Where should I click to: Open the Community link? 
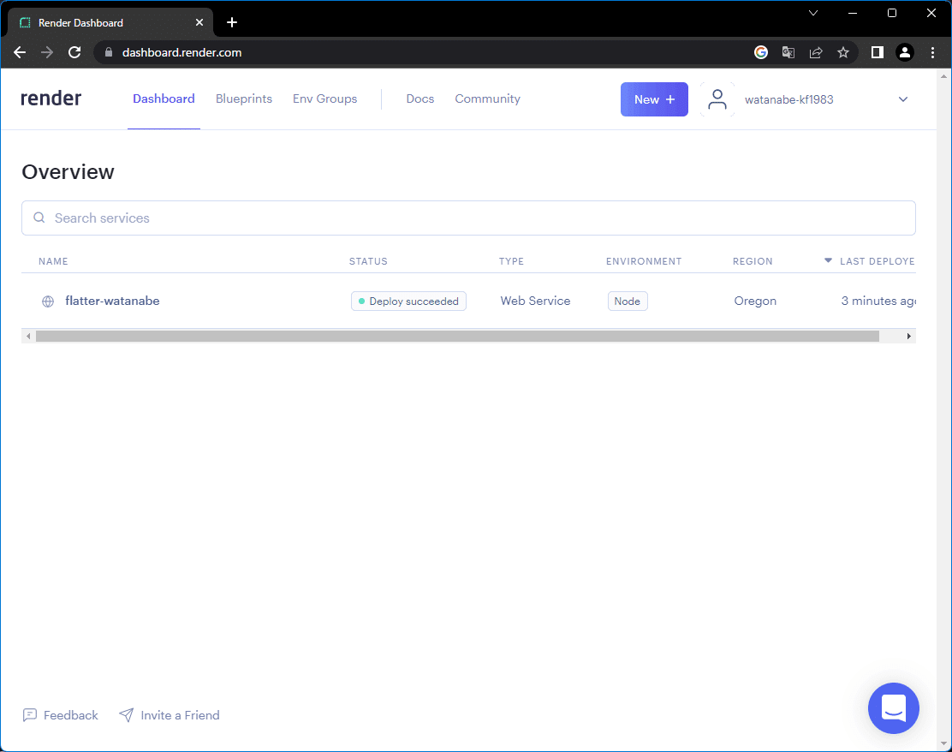point(487,98)
